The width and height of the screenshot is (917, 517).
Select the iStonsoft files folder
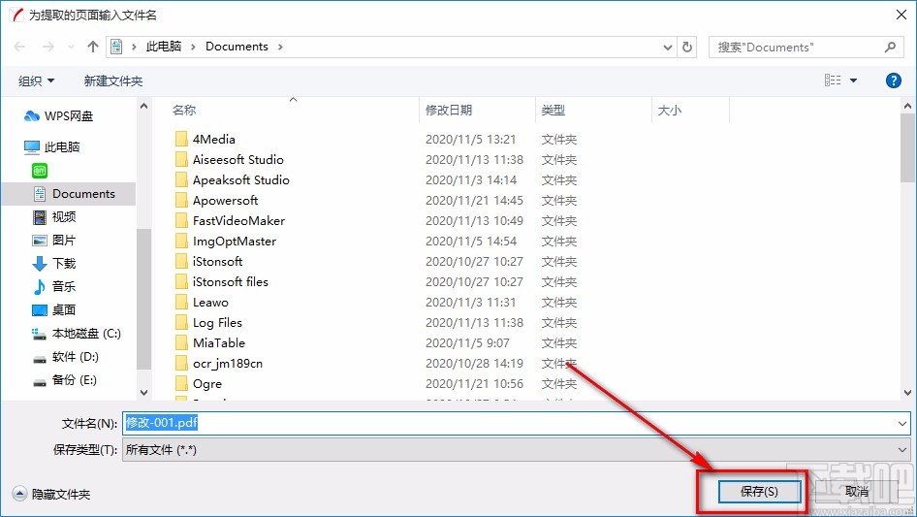(222, 282)
